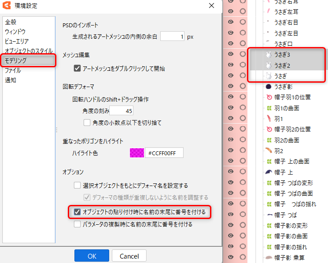Click the うさぎ影 shadow layer icon
The width and height of the screenshot is (328, 263).
pyautogui.click(x=268, y=87)
